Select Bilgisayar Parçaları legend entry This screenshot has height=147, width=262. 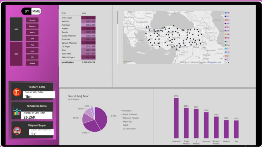tap(130, 118)
